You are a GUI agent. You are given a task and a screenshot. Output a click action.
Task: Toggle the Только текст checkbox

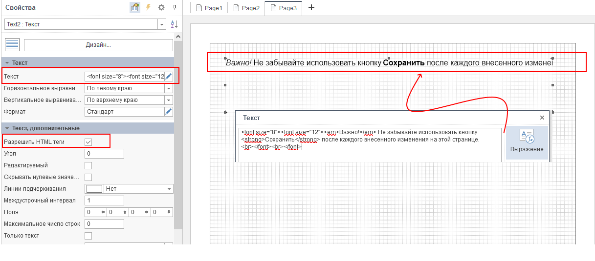[x=88, y=236]
